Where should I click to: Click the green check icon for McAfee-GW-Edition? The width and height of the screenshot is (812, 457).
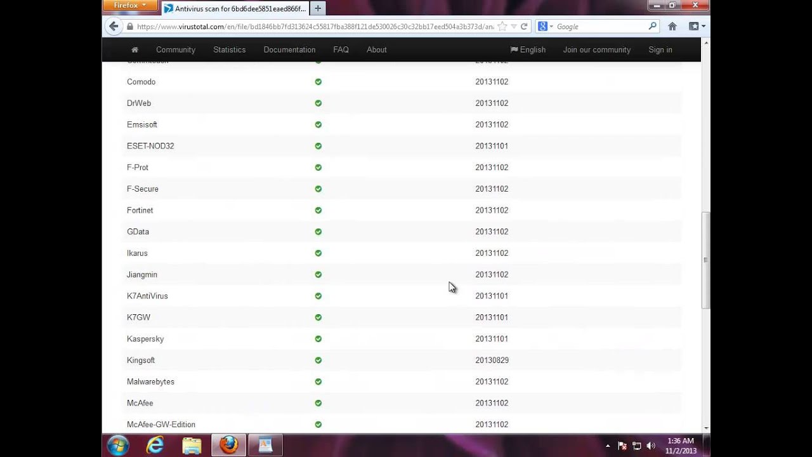point(318,425)
